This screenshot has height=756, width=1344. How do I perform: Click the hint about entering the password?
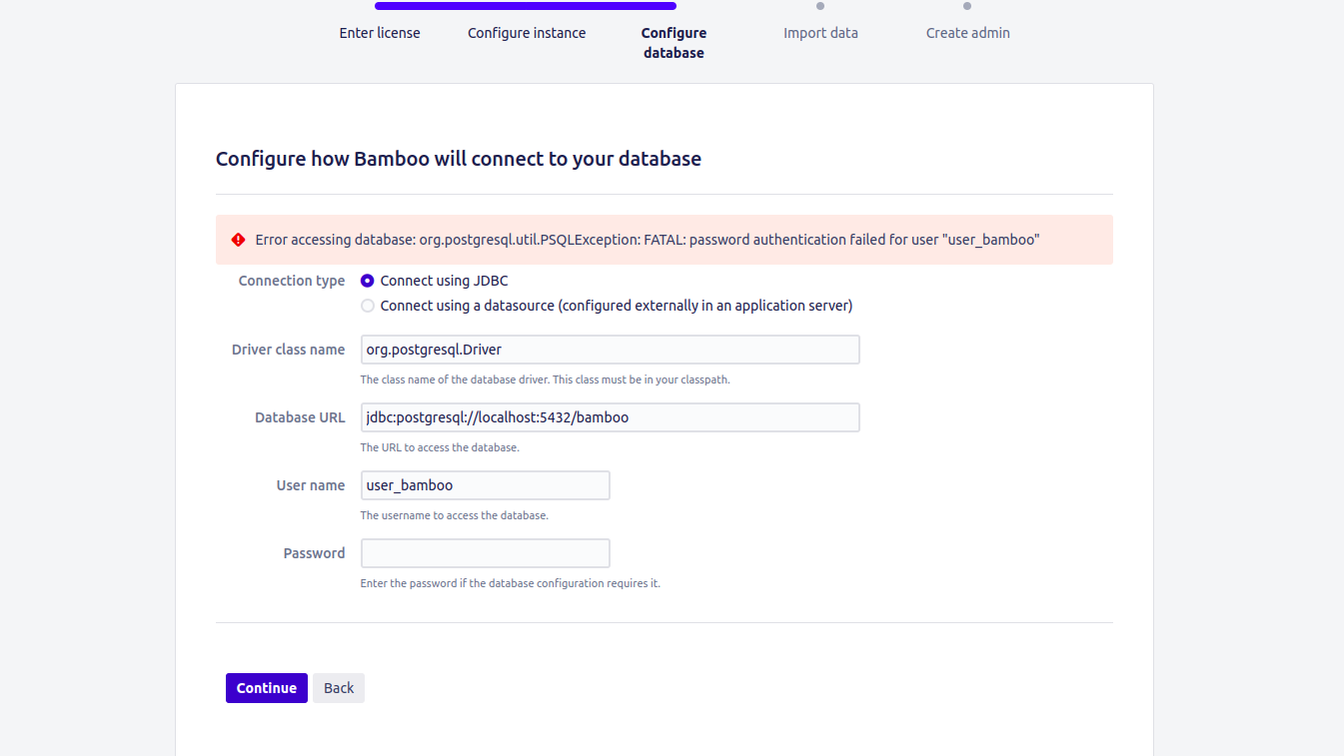(x=511, y=583)
